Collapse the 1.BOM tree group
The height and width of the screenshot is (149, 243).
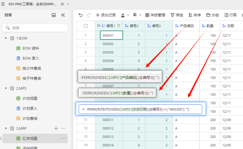6,38
